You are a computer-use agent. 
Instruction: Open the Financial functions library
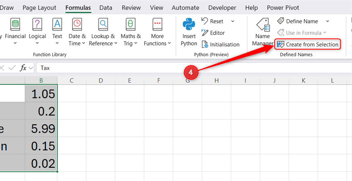[x=15, y=31]
